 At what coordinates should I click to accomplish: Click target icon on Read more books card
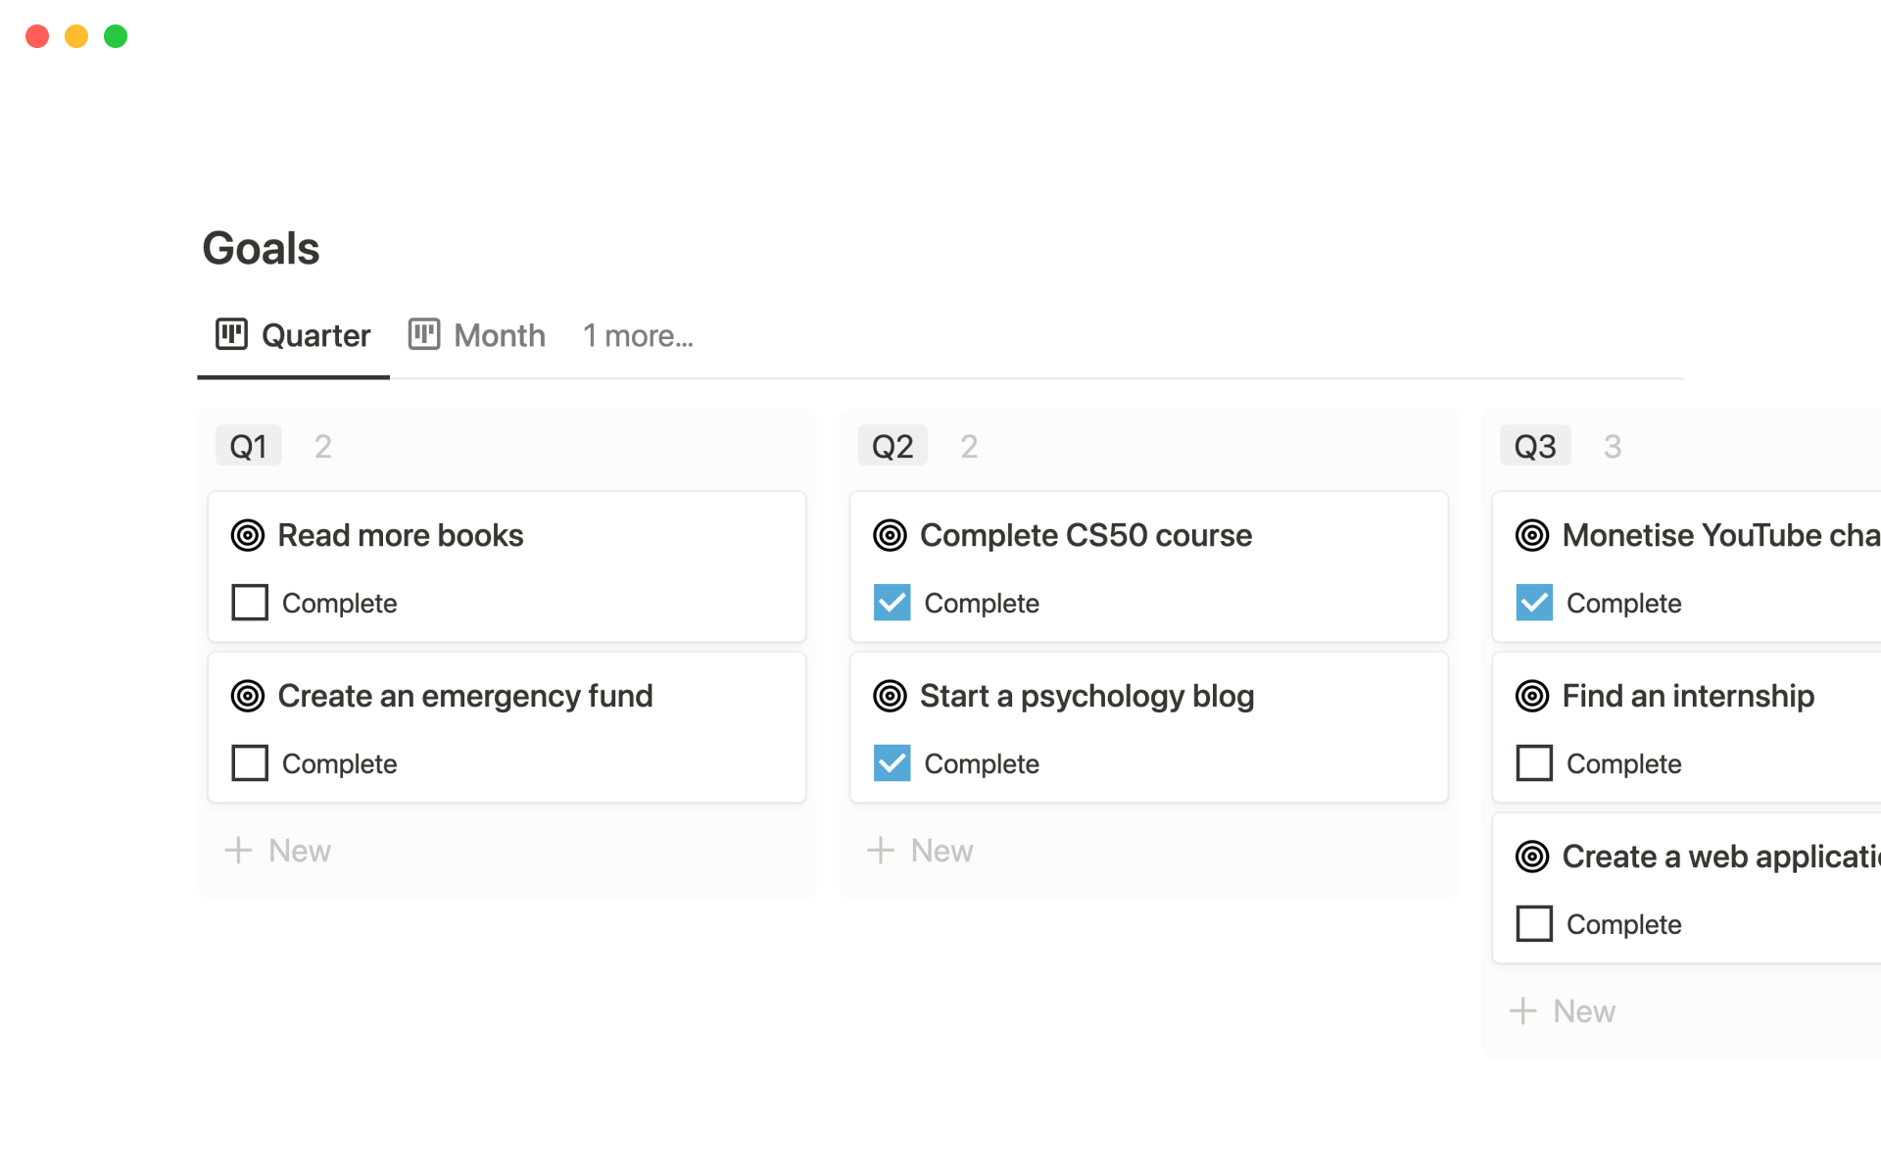tap(248, 535)
